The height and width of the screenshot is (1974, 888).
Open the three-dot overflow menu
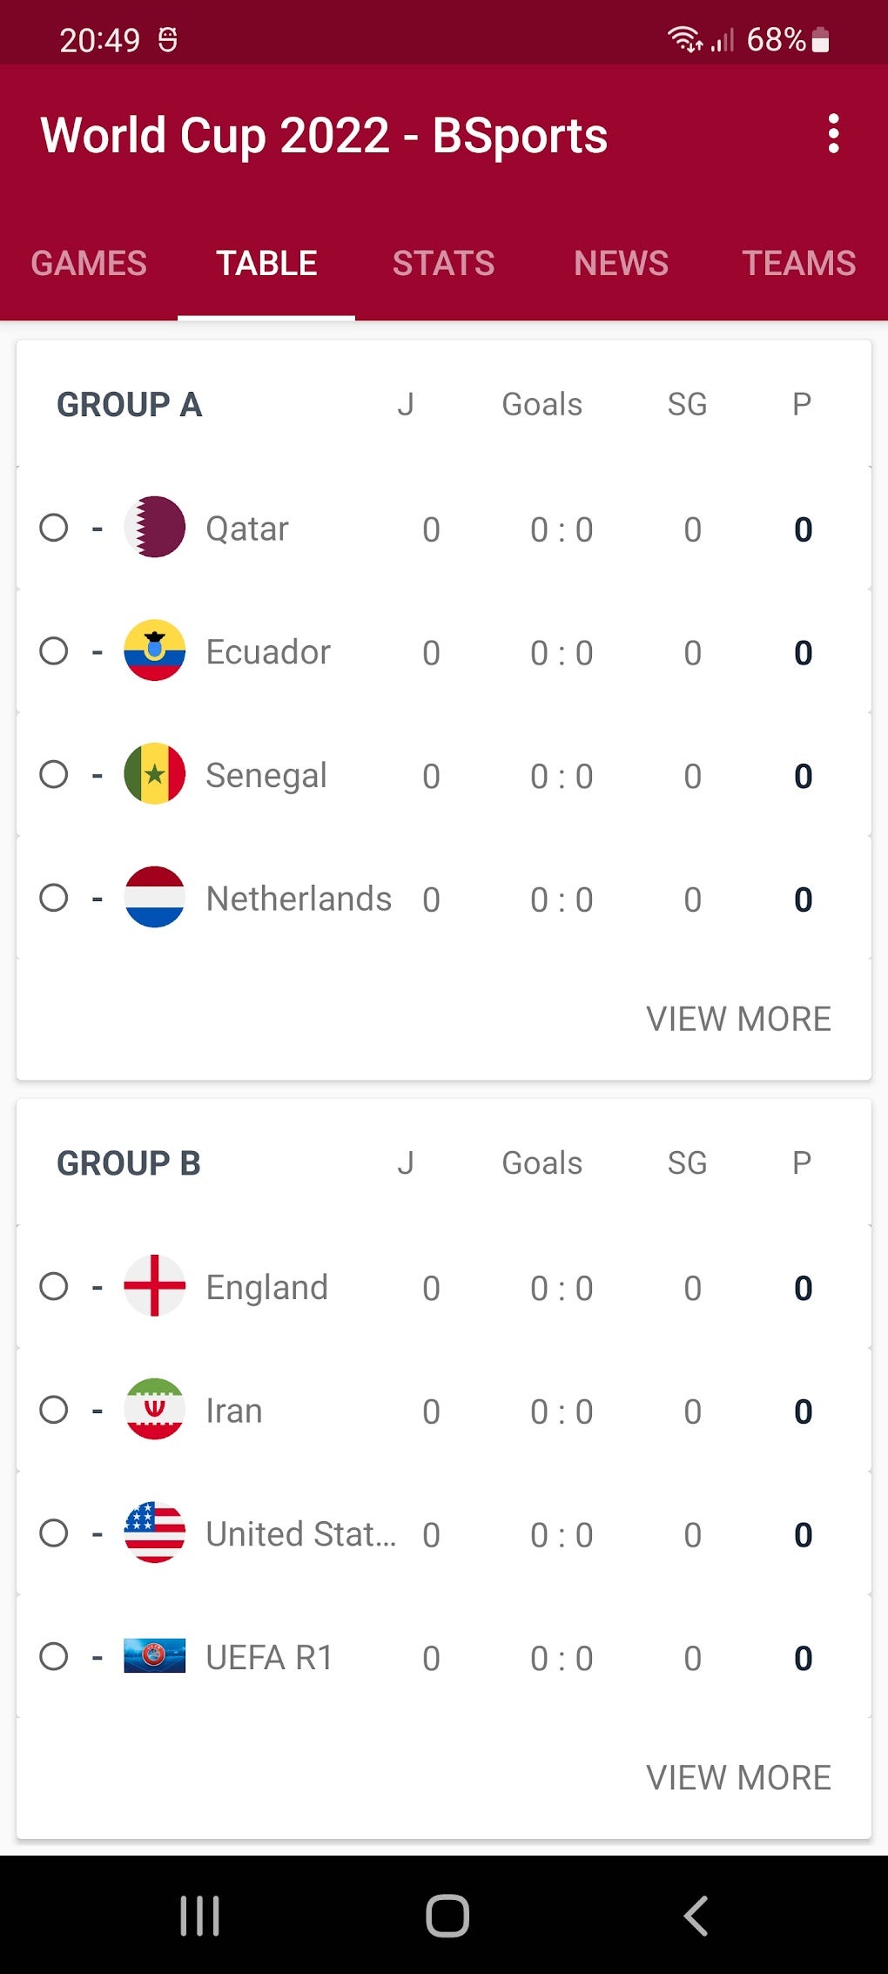pos(833,134)
